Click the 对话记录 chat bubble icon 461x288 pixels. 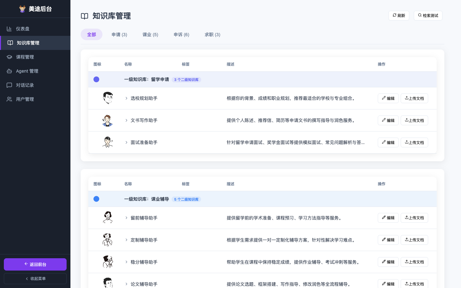tap(9, 85)
